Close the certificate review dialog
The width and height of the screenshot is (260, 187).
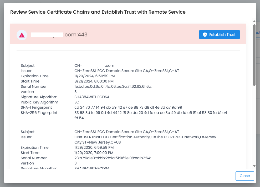tap(244, 176)
